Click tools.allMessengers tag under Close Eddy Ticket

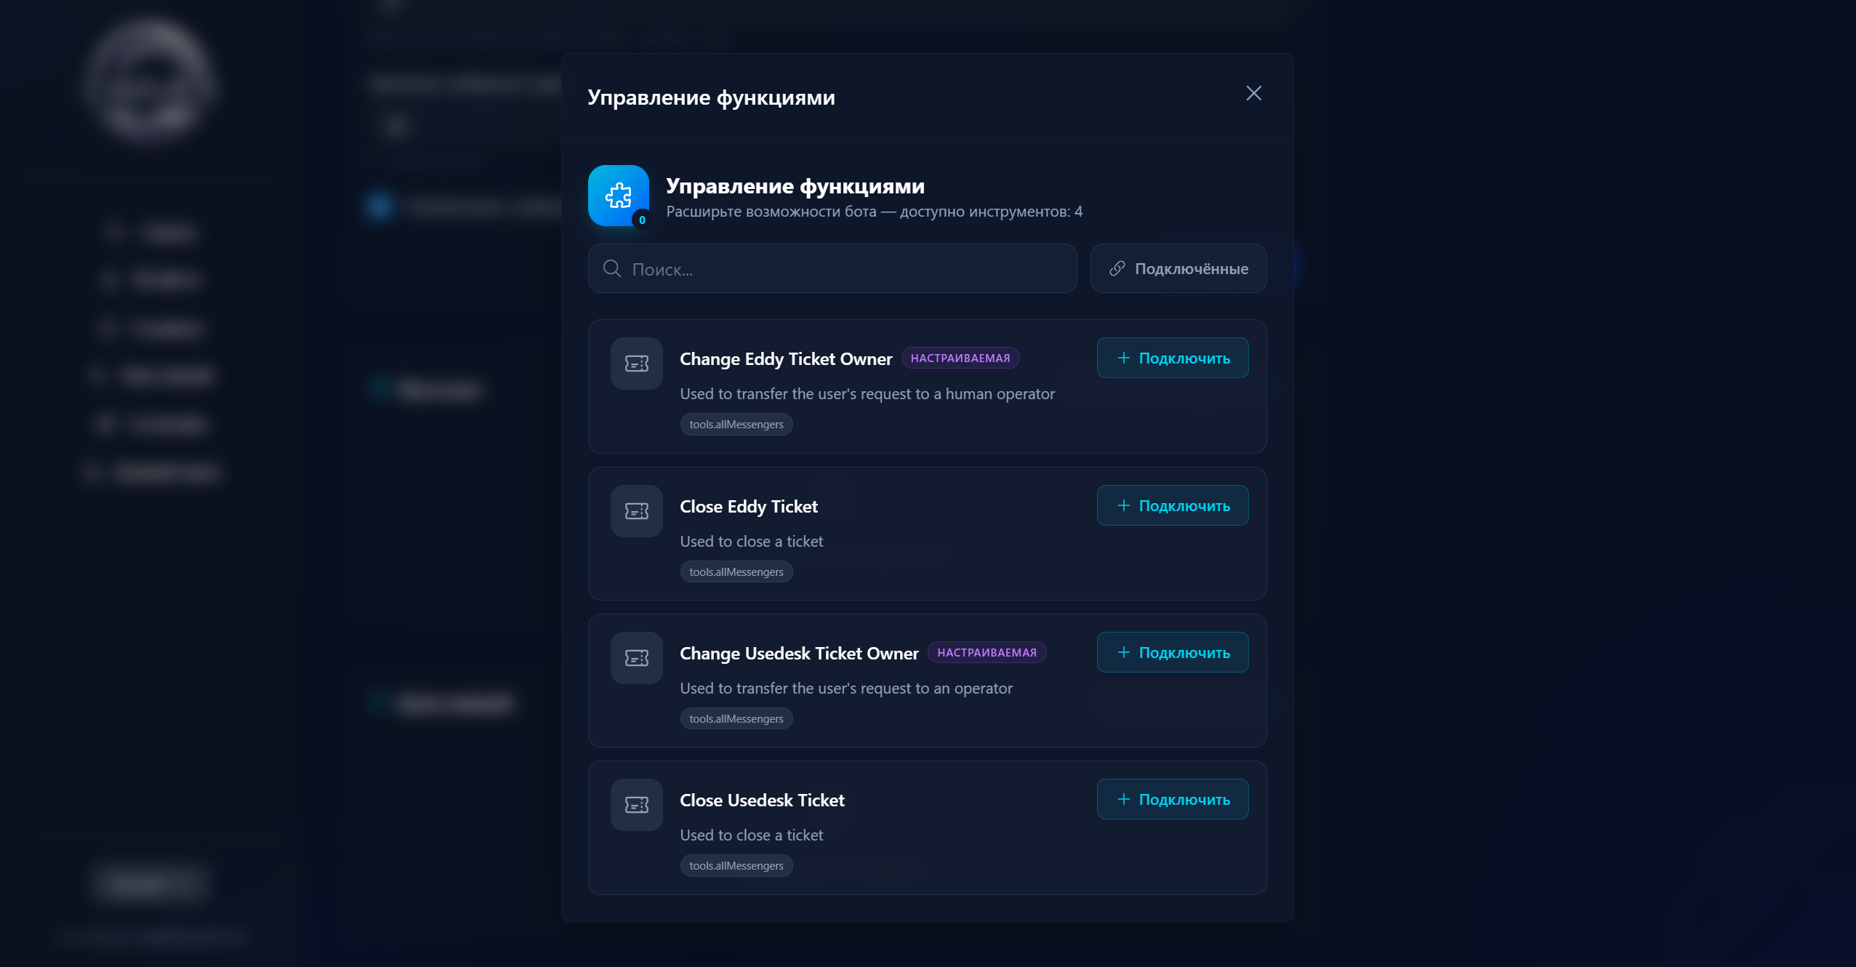tap(736, 572)
